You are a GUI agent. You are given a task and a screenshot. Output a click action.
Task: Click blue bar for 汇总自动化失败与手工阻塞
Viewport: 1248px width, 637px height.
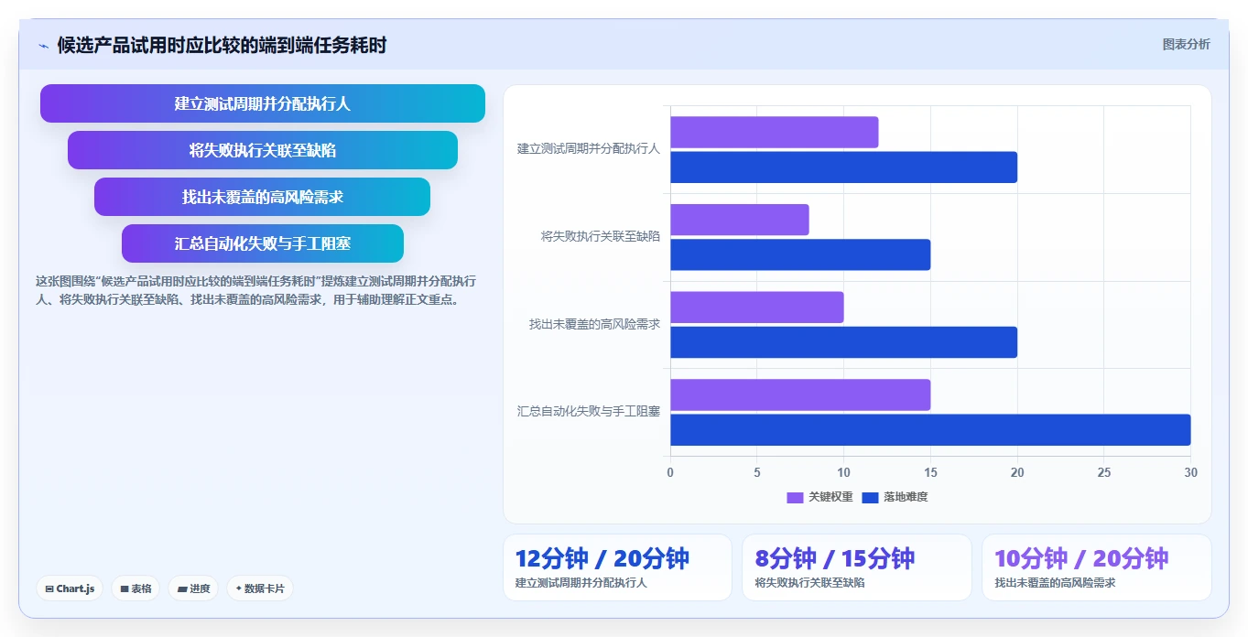[930, 429]
